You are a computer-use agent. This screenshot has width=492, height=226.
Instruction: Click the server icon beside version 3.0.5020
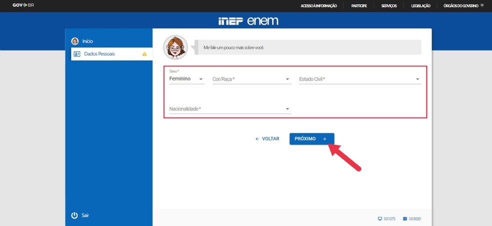click(x=405, y=219)
